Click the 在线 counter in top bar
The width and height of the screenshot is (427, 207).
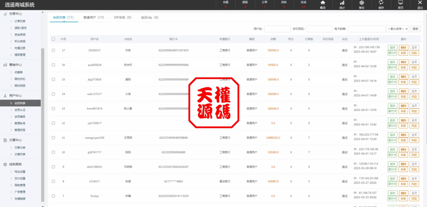tap(304, 4)
